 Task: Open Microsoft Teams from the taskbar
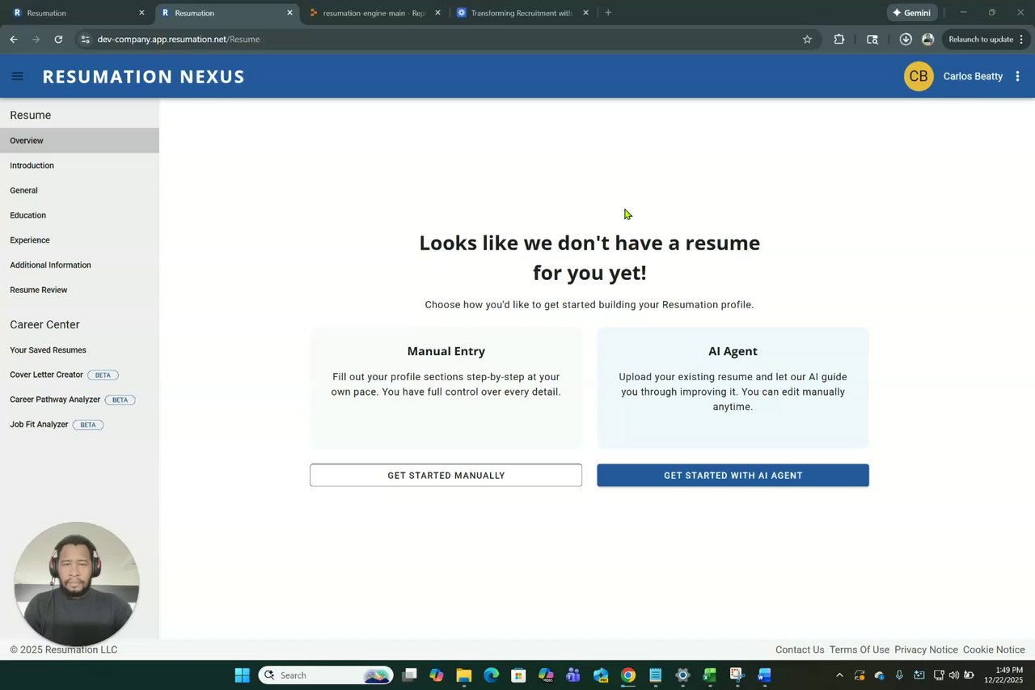(573, 675)
